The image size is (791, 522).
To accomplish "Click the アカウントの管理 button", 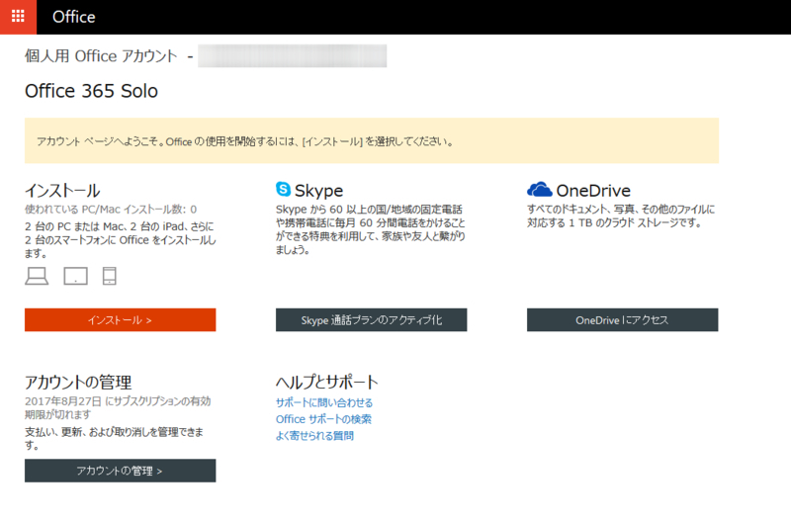I will [x=120, y=471].
